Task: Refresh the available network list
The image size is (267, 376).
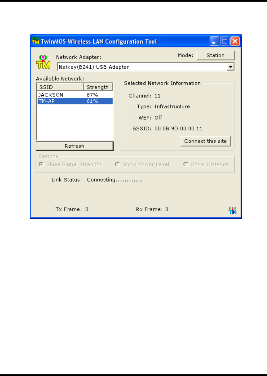Action: [x=75, y=146]
